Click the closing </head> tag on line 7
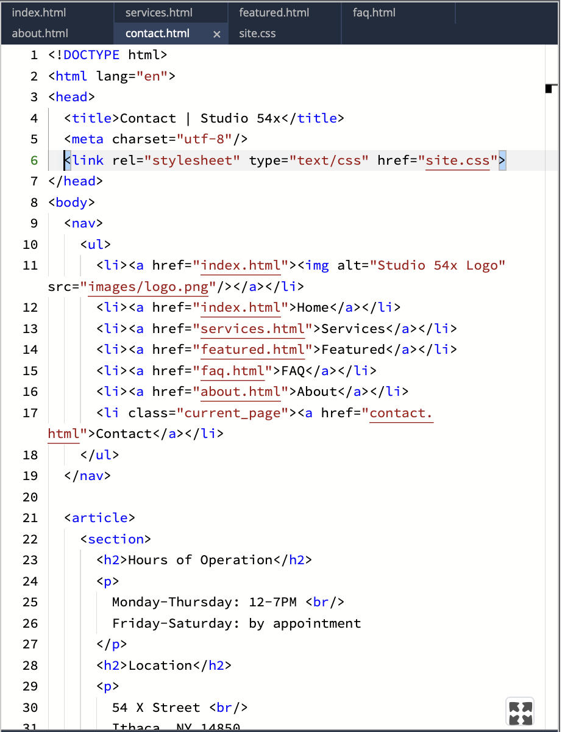 tap(76, 181)
